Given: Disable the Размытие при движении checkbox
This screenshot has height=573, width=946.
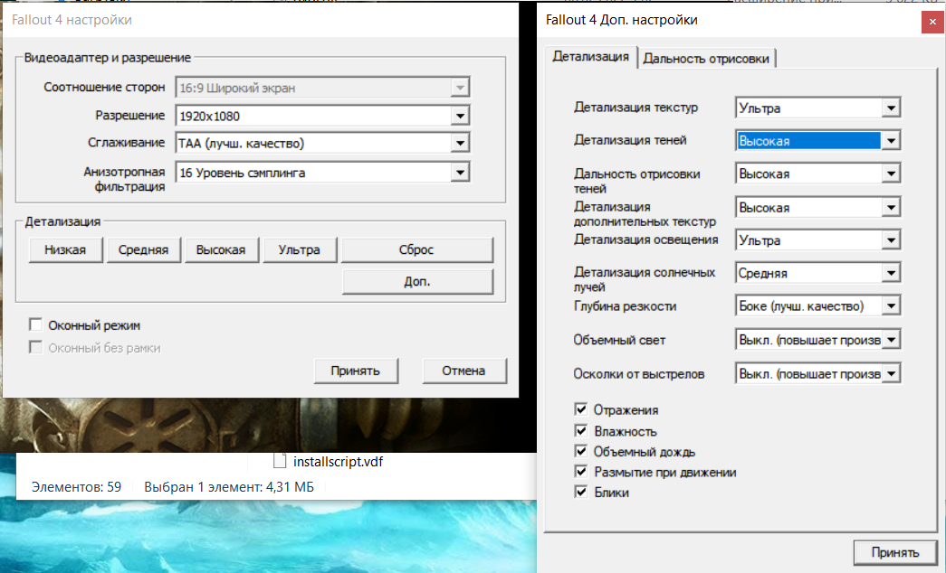Looking at the screenshot, I should coord(581,472).
